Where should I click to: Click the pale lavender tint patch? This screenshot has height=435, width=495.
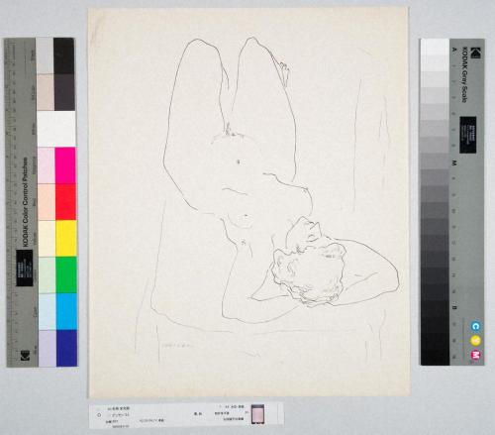(x=48, y=348)
